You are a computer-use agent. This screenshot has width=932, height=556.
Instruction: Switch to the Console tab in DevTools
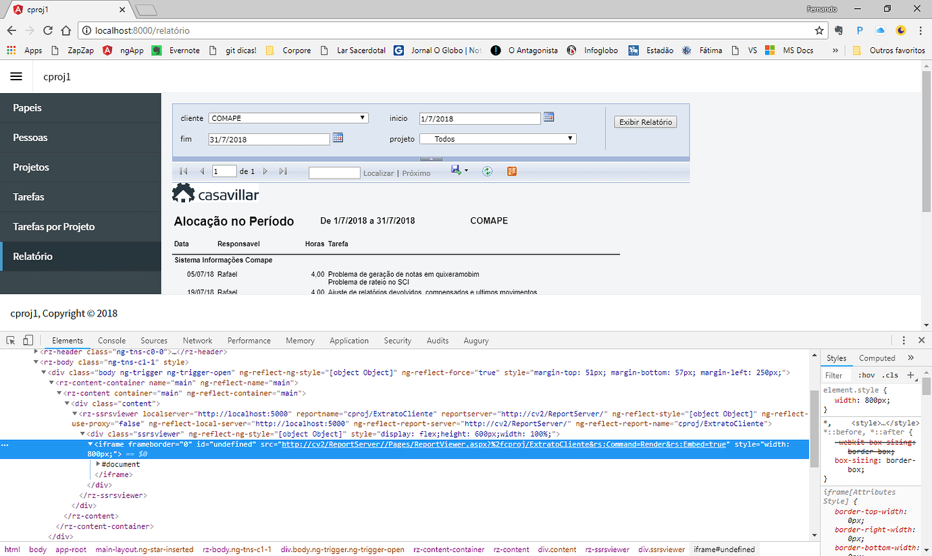click(111, 340)
